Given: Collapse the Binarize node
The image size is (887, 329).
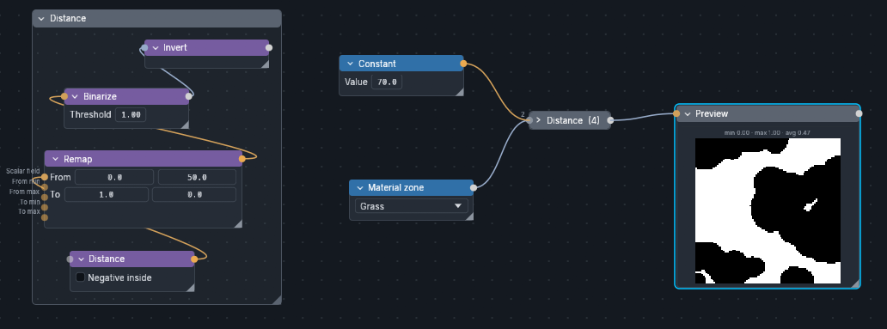Looking at the screenshot, I should [75, 97].
